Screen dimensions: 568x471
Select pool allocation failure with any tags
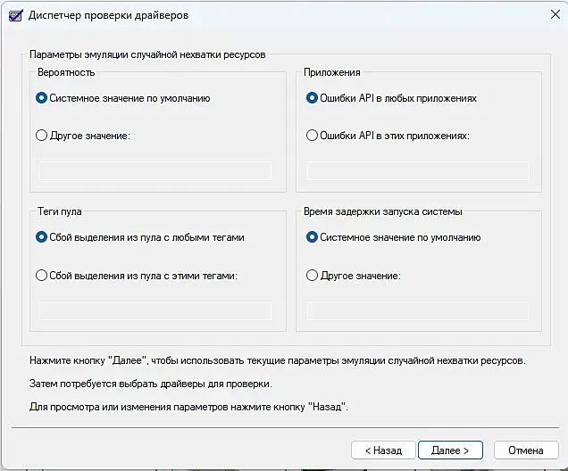[42, 237]
